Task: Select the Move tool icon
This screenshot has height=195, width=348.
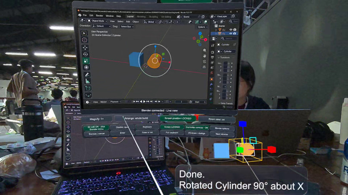Action: [85, 48]
